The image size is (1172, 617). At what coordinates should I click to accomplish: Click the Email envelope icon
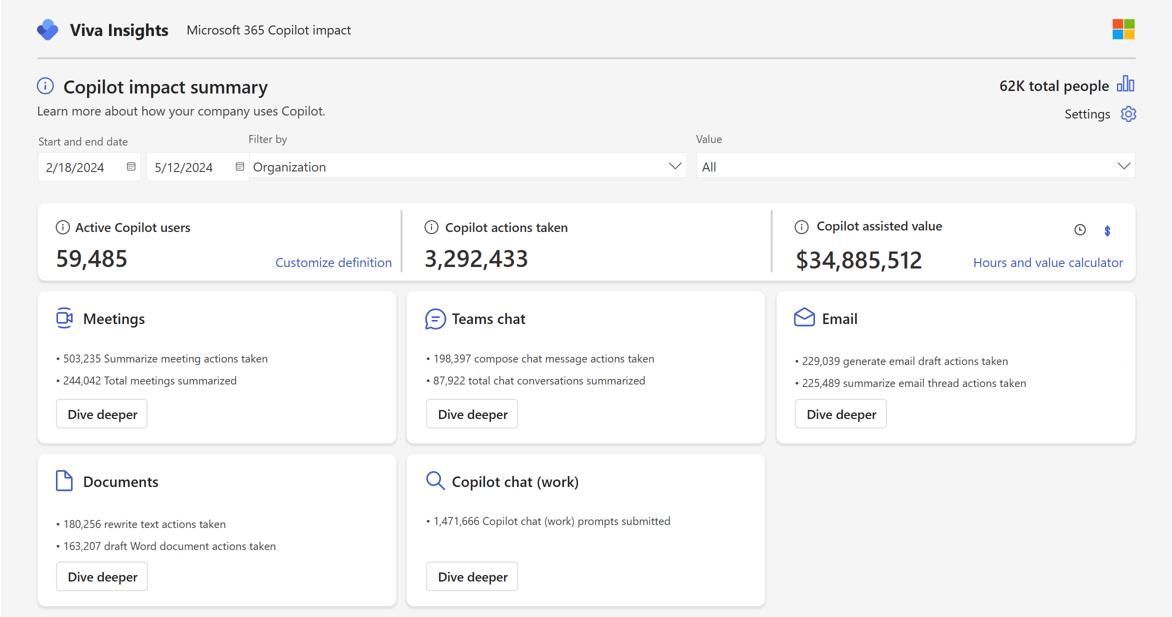(804, 317)
